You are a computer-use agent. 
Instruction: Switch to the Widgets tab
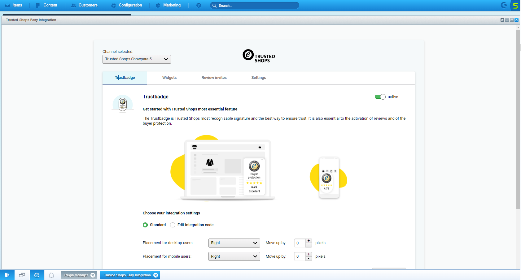pos(169,78)
